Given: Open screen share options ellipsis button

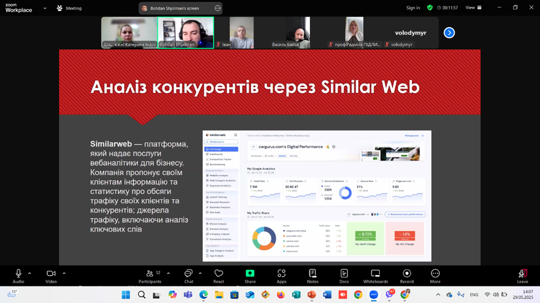Looking at the screenshot, I should (218, 8).
